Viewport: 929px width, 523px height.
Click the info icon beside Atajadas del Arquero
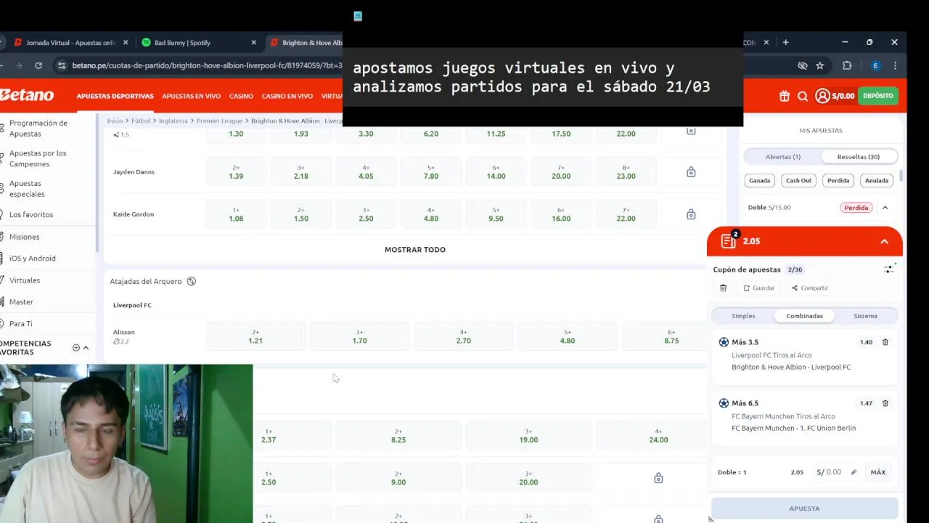point(192,281)
